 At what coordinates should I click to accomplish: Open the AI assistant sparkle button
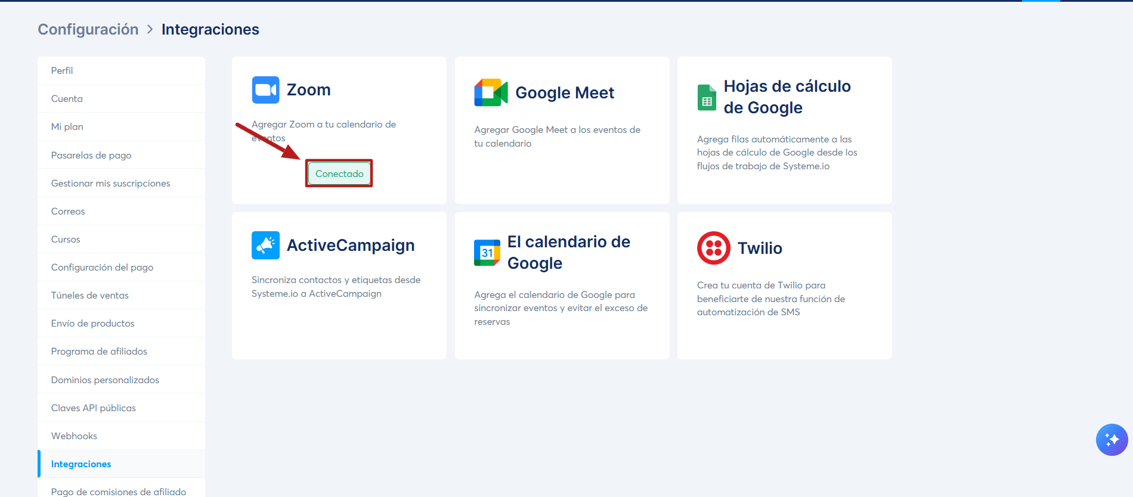click(1112, 440)
